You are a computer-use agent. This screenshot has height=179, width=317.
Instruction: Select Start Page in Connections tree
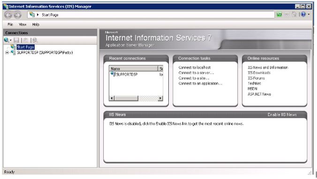25,47
